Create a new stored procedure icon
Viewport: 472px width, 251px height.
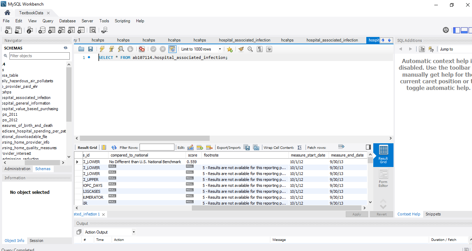coord(72,30)
